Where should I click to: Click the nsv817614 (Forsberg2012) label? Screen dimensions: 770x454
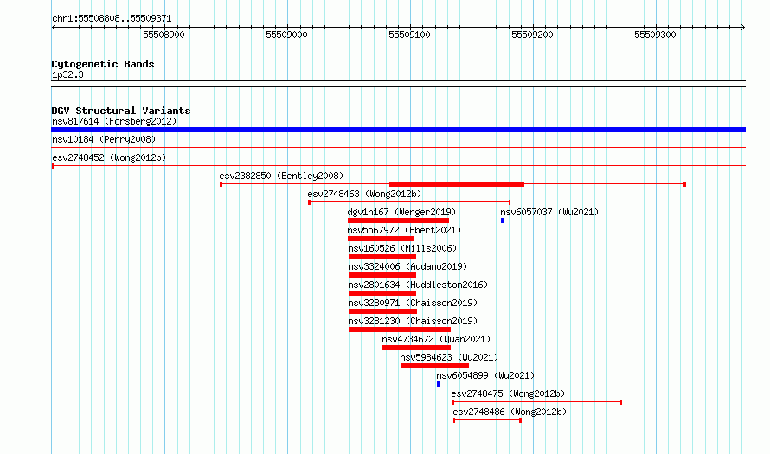pyautogui.click(x=114, y=121)
